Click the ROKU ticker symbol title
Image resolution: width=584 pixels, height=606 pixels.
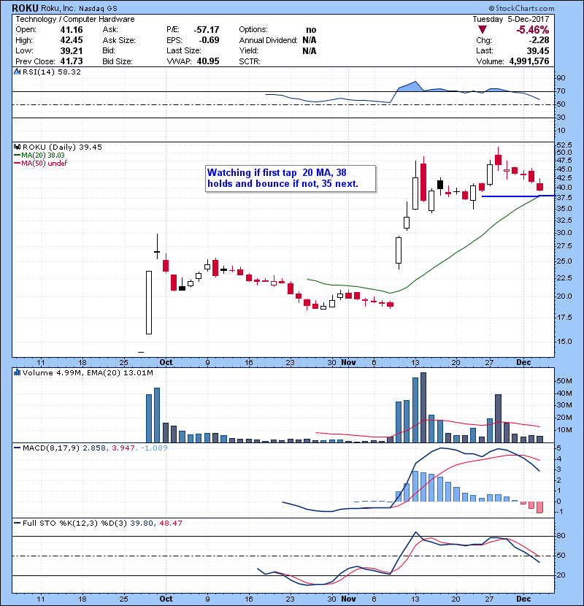coord(25,8)
